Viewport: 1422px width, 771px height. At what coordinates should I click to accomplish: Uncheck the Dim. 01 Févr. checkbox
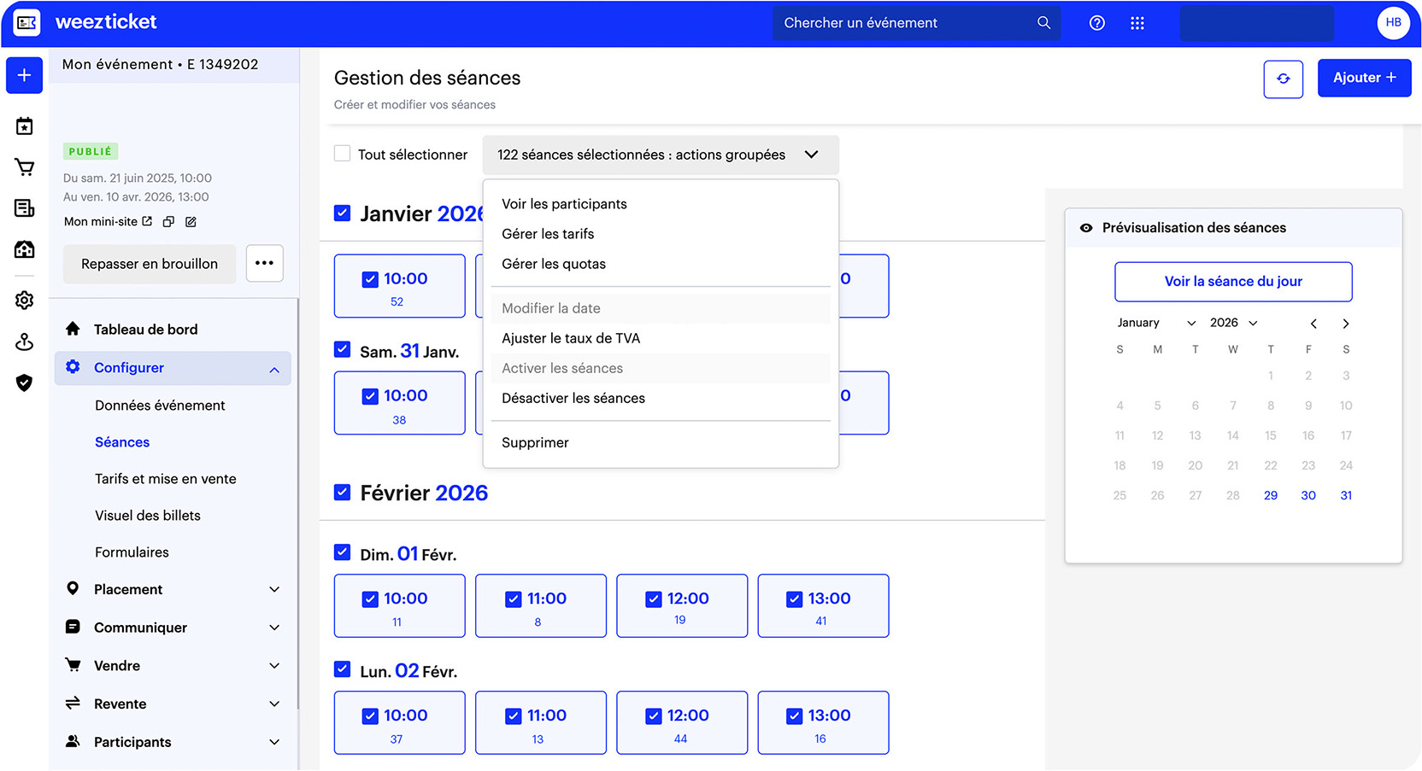(343, 552)
